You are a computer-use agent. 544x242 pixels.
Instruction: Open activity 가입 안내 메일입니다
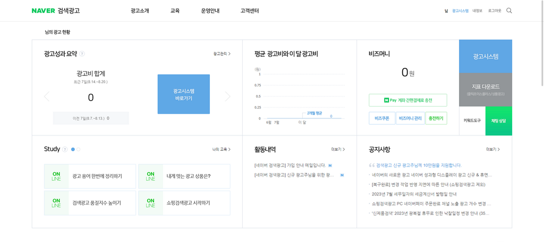point(290,166)
